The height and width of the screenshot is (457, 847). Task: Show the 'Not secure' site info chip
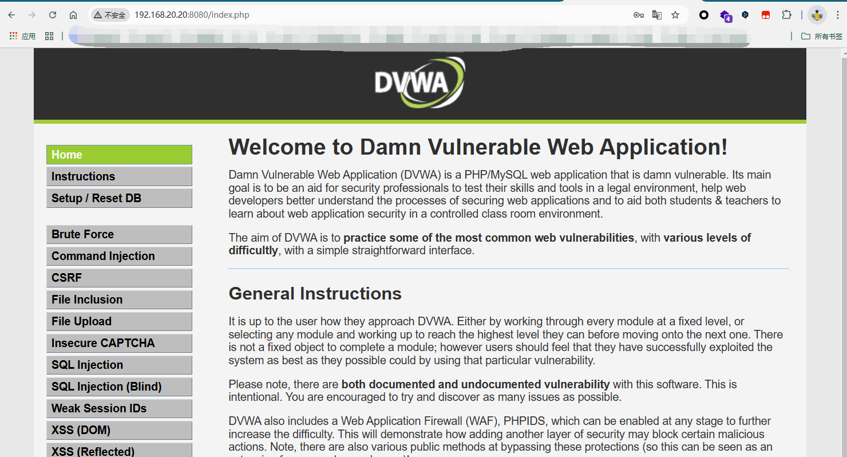pyautogui.click(x=110, y=15)
